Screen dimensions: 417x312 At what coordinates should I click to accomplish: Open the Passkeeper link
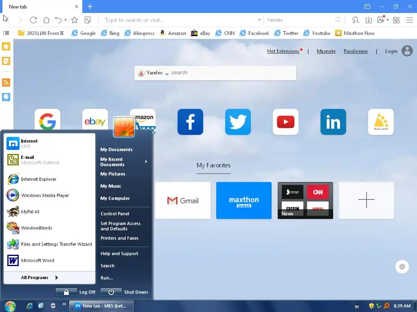[356, 51]
